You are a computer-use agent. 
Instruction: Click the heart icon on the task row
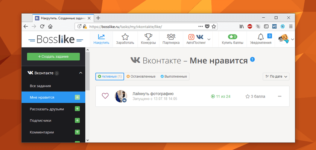(105, 96)
